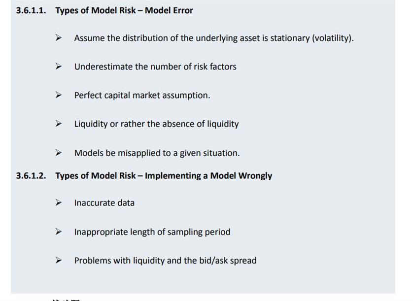Image resolution: width=413 pixels, height=301 pixels.
Task: Click the arrow bullet before 'Assume the distribution'
Action: [x=59, y=37]
